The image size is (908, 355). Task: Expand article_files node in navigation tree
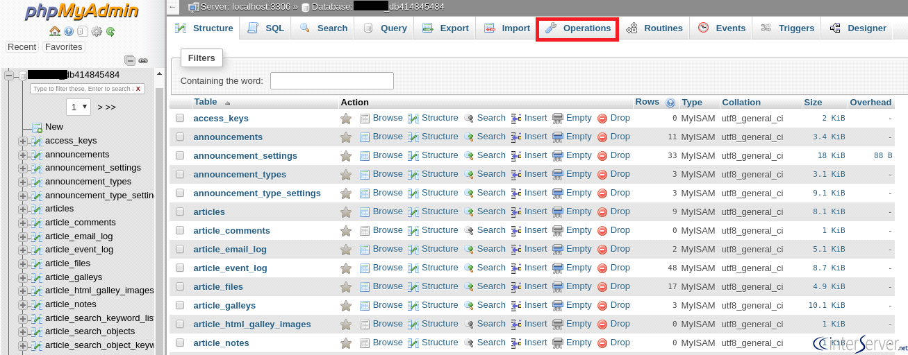[x=23, y=263]
